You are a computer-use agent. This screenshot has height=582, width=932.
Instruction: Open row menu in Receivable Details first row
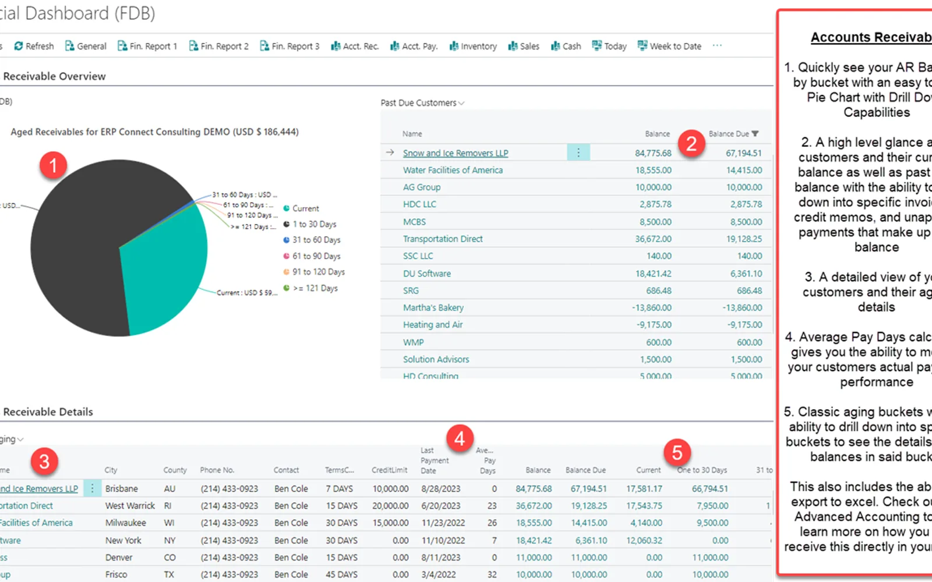pyautogui.click(x=92, y=488)
